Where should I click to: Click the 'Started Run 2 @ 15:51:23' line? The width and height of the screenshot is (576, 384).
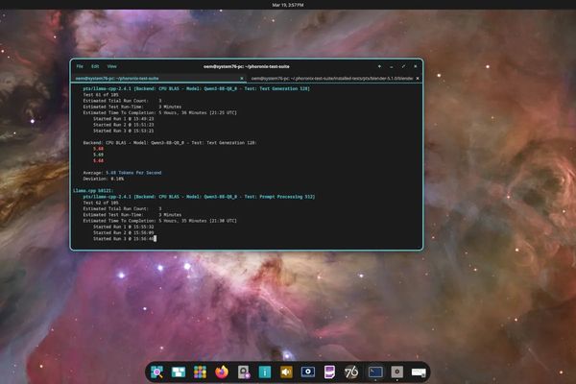point(124,125)
